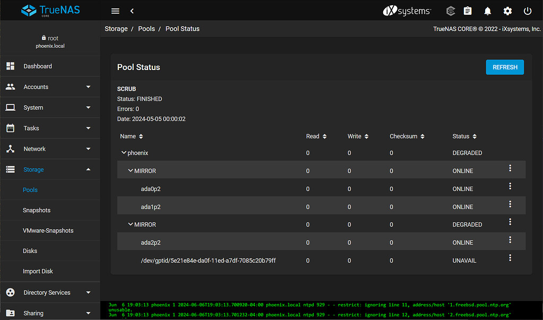
Task: Open VMware-Snapshots page
Action: pos(48,231)
